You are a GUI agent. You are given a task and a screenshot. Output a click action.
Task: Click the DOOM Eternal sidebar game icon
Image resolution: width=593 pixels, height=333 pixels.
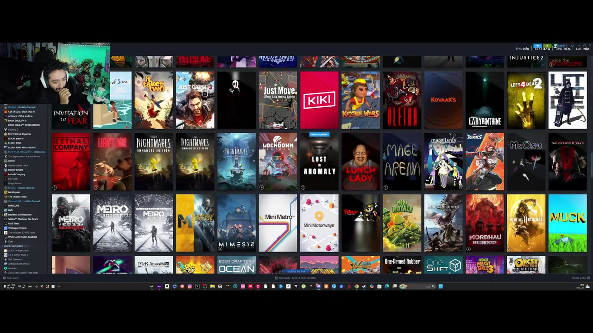pos(6,139)
